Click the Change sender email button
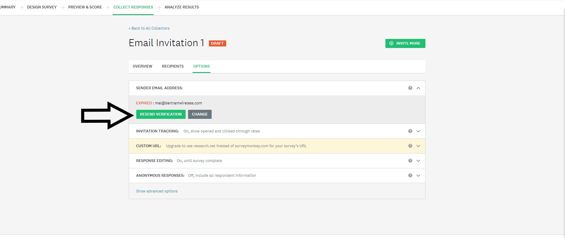 coord(200,114)
